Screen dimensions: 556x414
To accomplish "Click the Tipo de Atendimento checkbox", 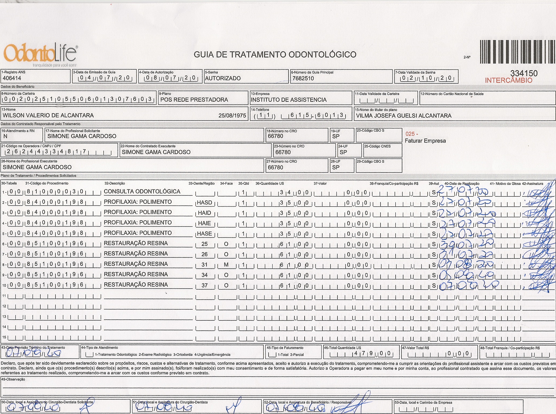I will click(x=90, y=355).
